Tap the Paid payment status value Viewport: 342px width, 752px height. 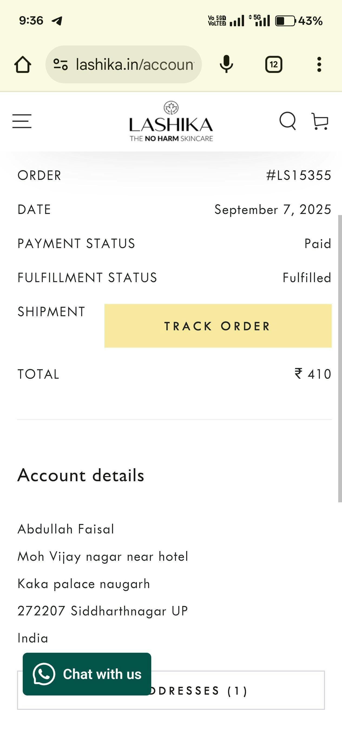click(x=318, y=243)
